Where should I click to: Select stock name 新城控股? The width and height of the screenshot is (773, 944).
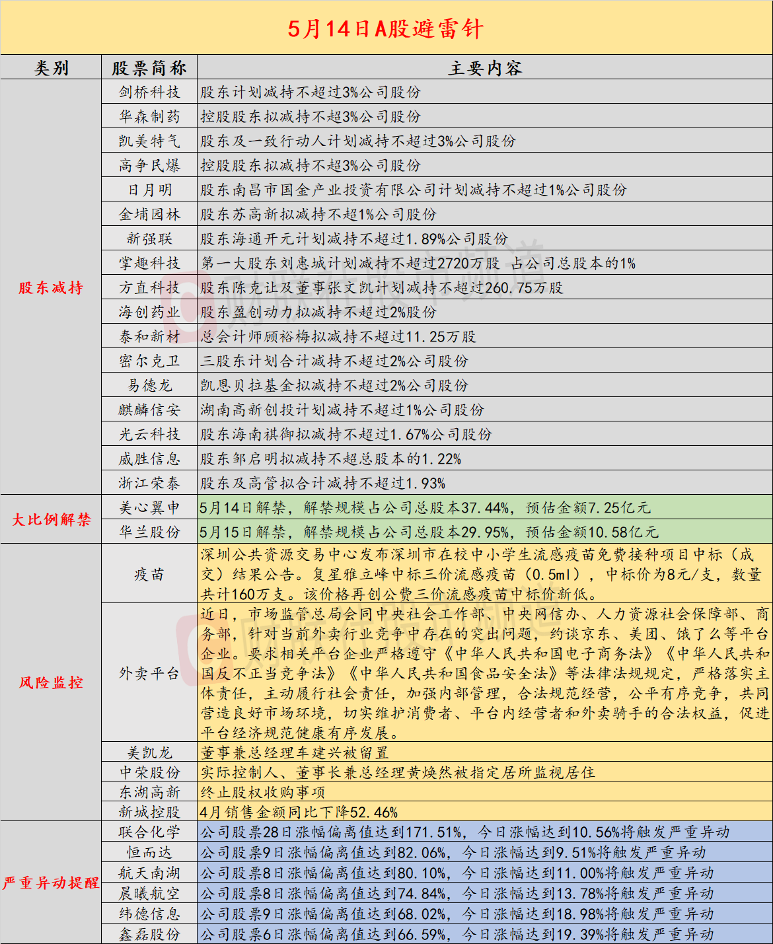click(x=149, y=812)
